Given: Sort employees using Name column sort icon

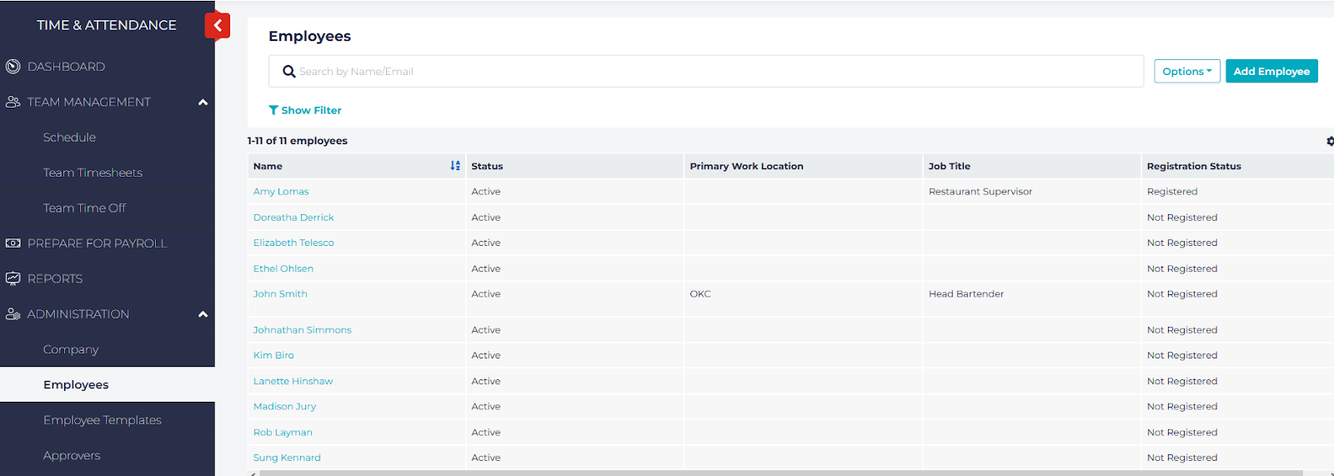Looking at the screenshot, I should [455, 166].
